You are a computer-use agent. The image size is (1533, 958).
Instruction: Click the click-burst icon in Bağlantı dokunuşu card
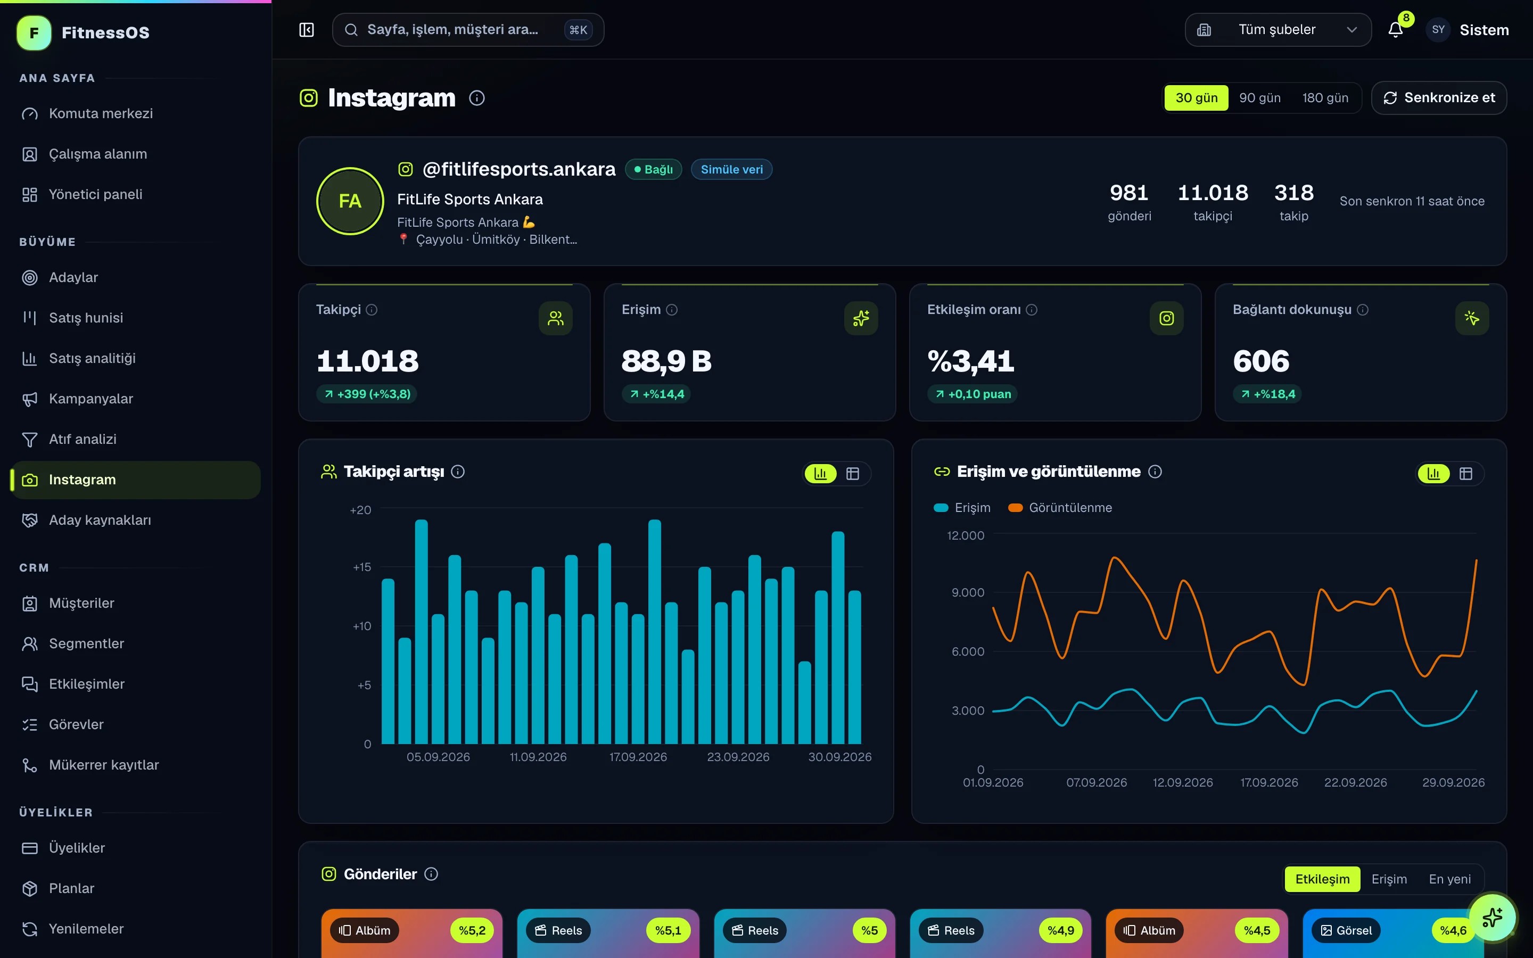[1472, 318]
